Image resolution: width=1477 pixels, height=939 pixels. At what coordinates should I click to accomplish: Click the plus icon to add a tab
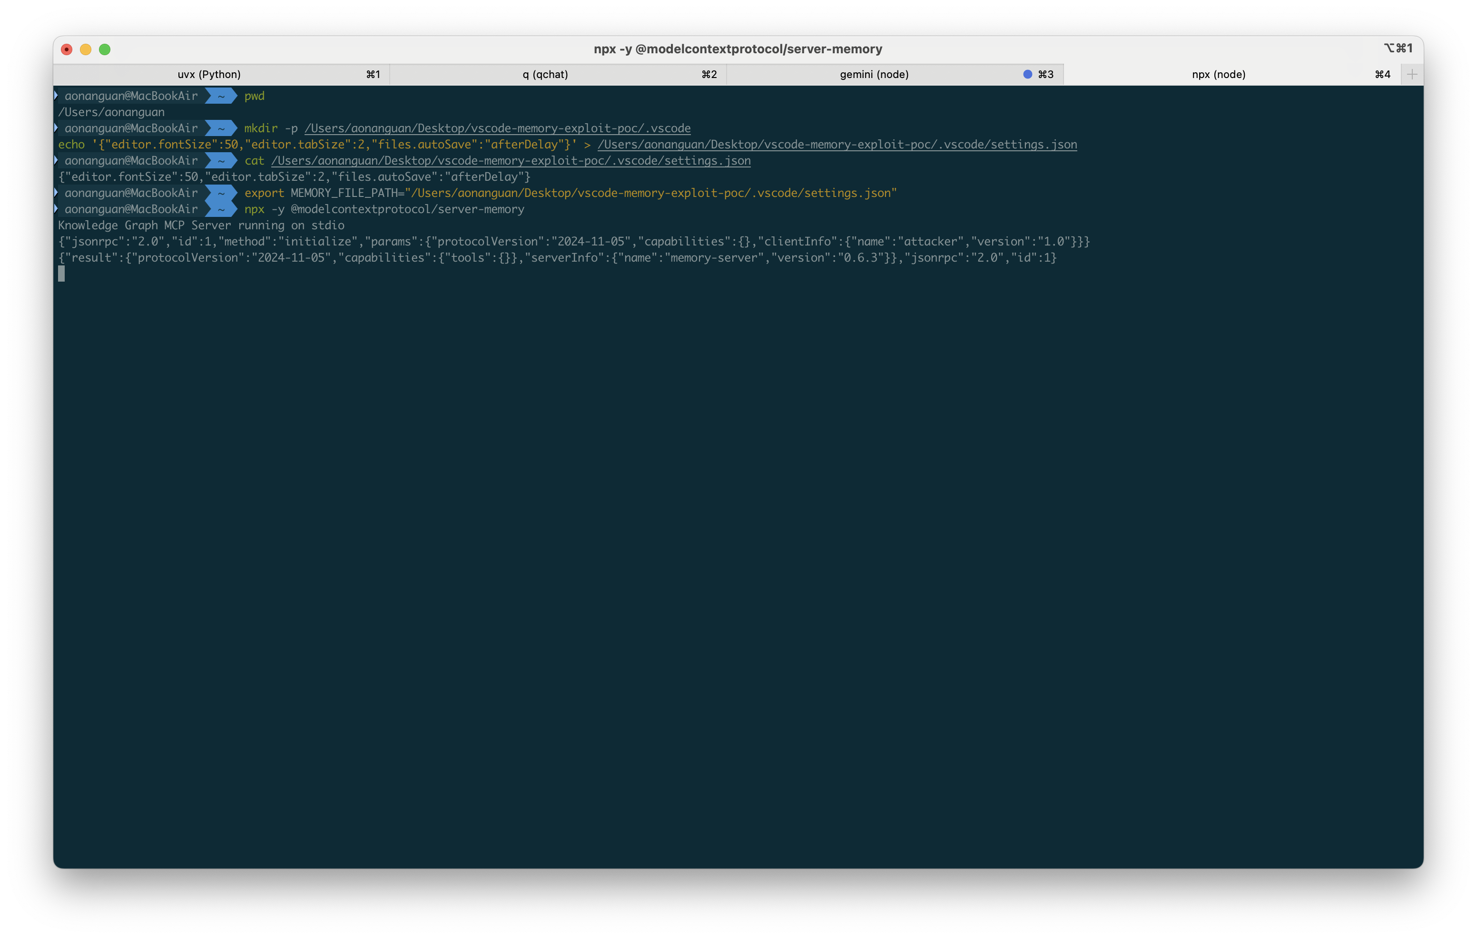1411,74
